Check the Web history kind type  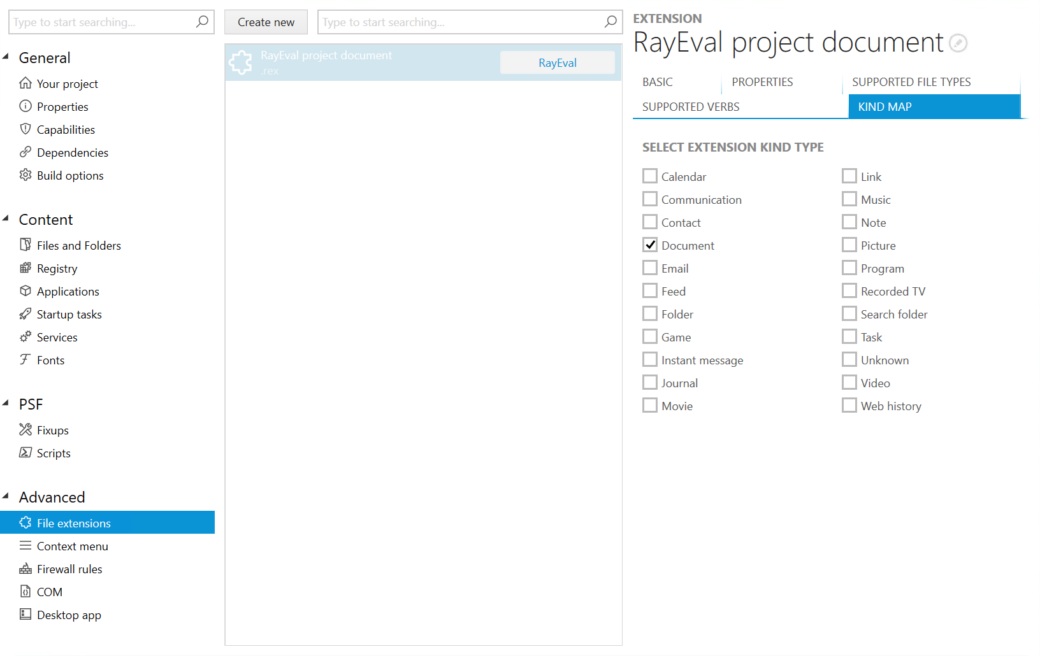pyautogui.click(x=849, y=405)
